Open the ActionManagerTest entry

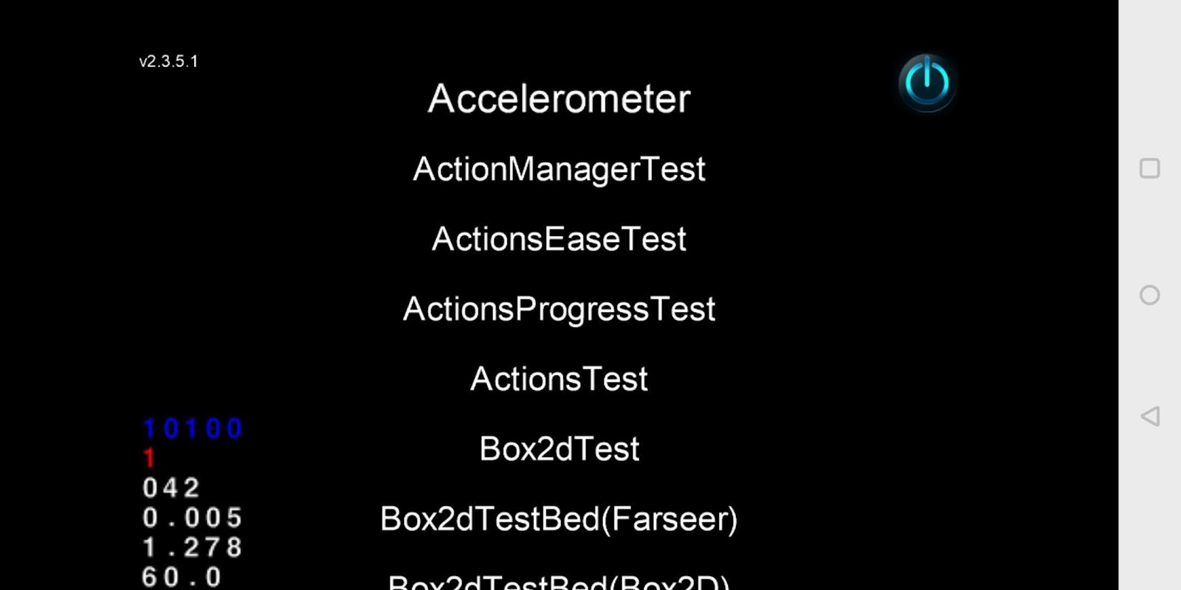[x=559, y=169]
